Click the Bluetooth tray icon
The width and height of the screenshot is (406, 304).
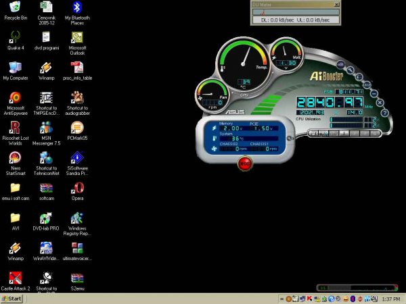click(x=353, y=299)
